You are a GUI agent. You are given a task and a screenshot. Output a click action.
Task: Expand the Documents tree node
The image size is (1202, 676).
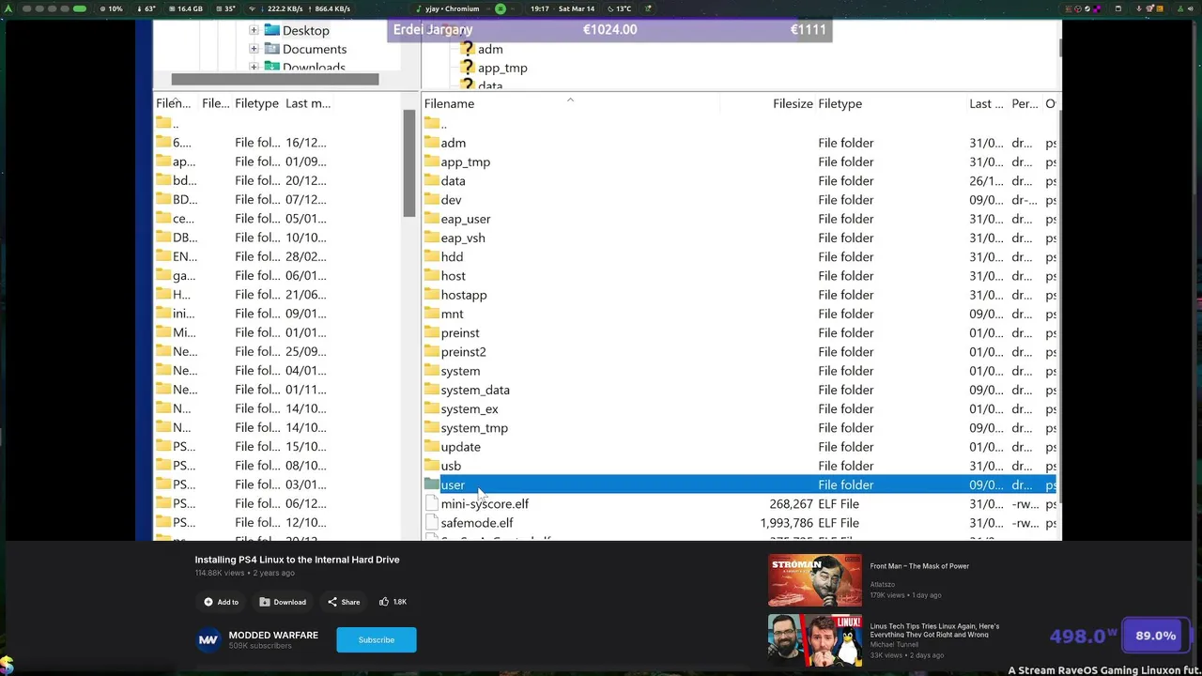coord(254,49)
